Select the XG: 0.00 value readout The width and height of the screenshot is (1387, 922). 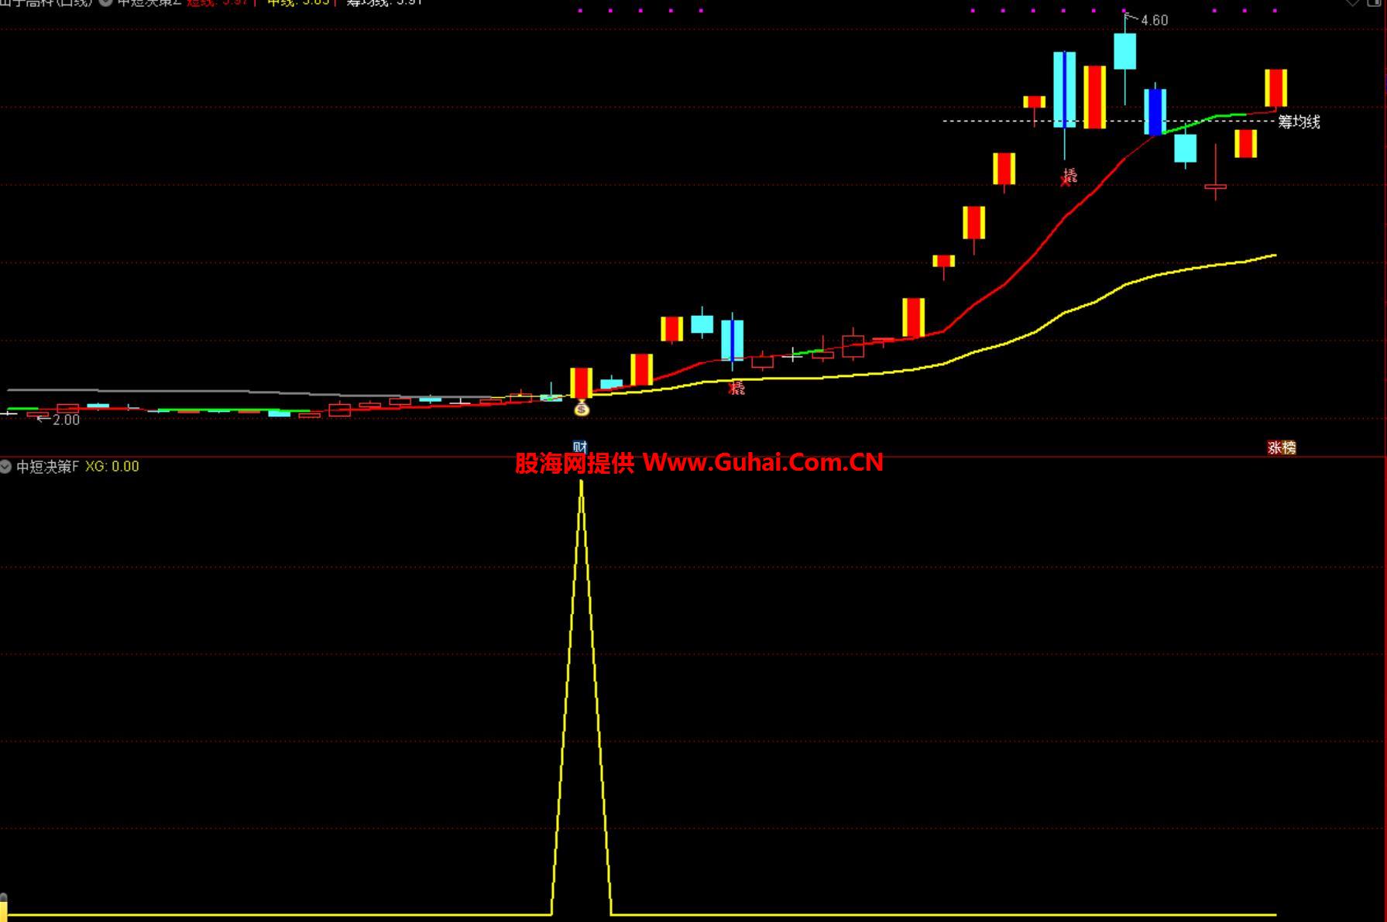point(112,467)
